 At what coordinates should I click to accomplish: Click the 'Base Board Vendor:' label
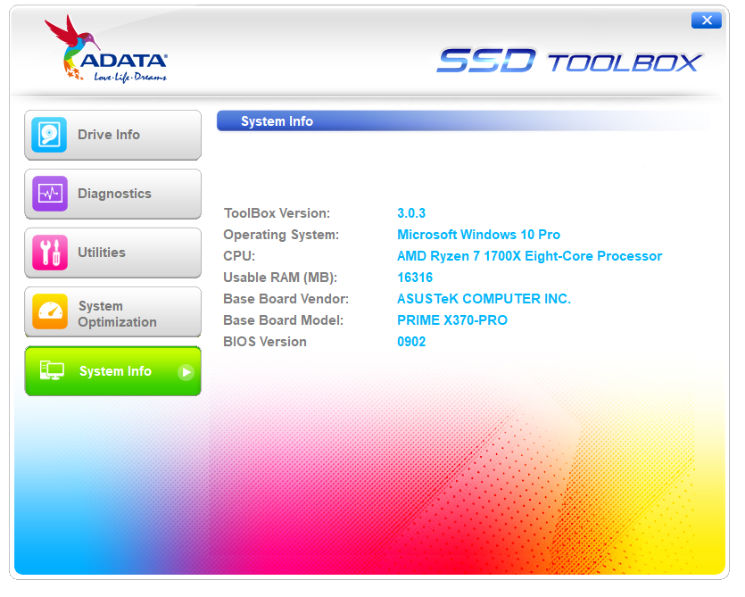[x=286, y=298]
